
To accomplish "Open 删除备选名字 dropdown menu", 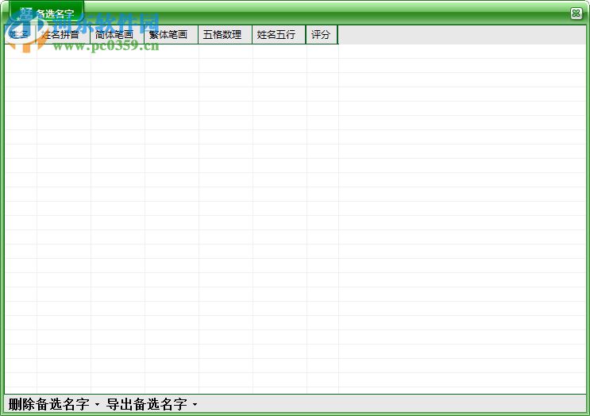I will point(54,404).
